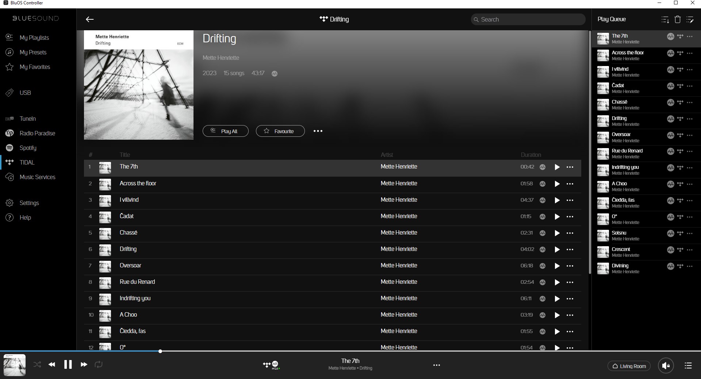Image resolution: width=701 pixels, height=379 pixels.
Task: Save play queue as playlist
Action: [665, 19]
